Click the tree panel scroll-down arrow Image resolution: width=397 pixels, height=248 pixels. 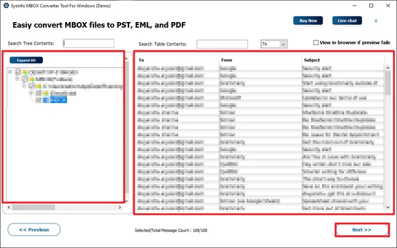click(126, 201)
